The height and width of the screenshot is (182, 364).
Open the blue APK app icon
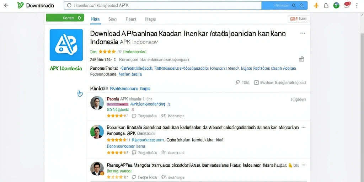66,45
